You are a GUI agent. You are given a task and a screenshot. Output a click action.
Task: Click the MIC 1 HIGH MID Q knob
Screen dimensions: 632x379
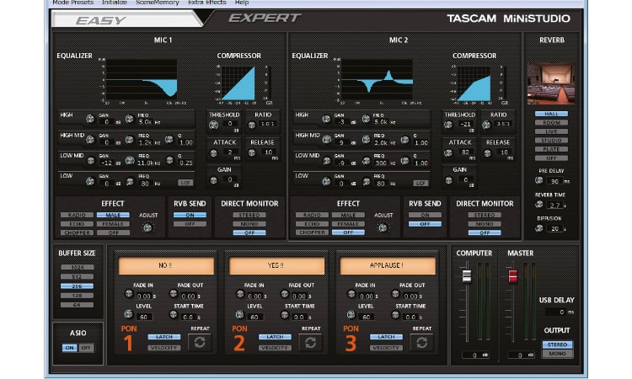pyautogui.click(x=169, y=139)
